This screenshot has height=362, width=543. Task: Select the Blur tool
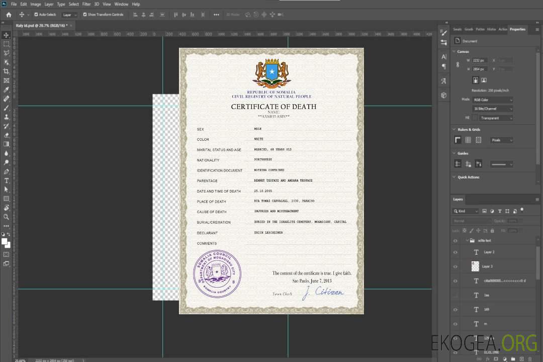click(x=6, y=153)
